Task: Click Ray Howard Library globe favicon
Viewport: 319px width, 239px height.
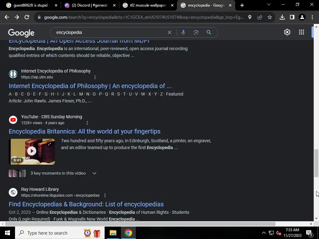Action: click(x=13, y=192)
